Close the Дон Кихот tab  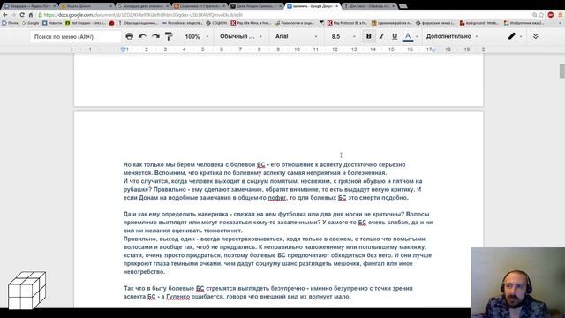tap(393, 6)
